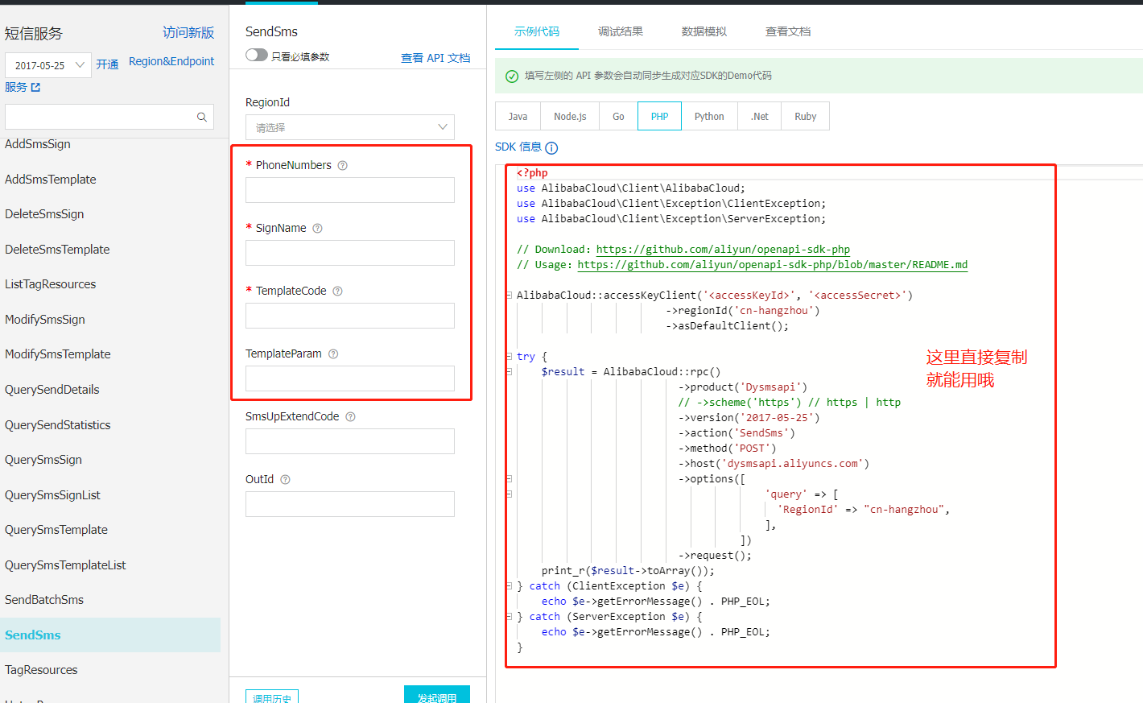
Task: Select the PHP SDK language tab
Action: click(x=660, y=116)
